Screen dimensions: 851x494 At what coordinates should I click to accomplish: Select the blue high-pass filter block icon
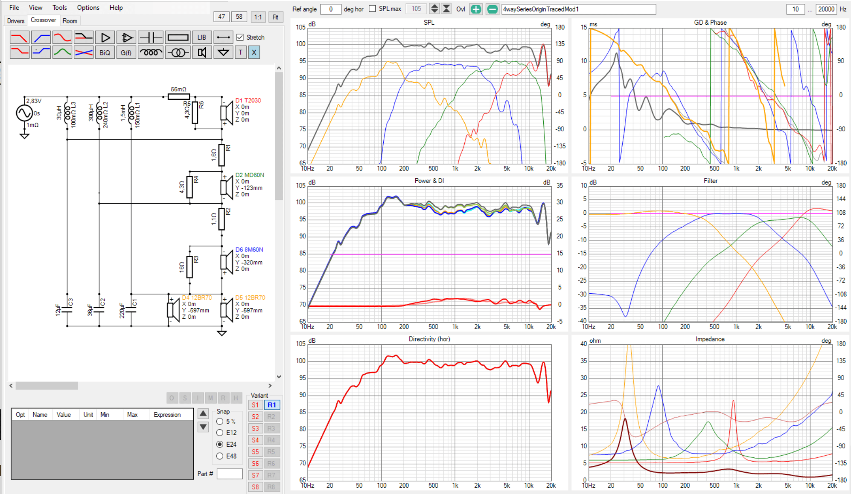tap(41, 38)
